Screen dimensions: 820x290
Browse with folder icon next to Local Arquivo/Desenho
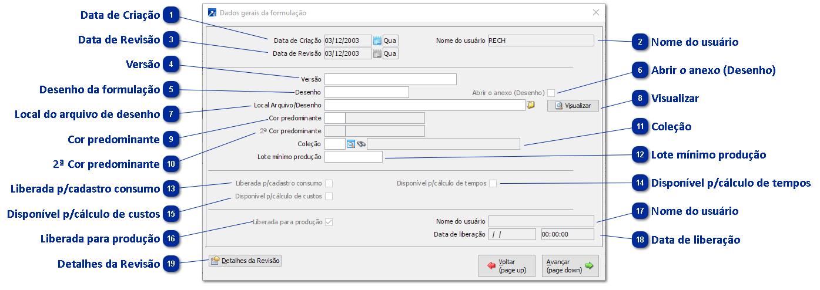tap(530, 105)
